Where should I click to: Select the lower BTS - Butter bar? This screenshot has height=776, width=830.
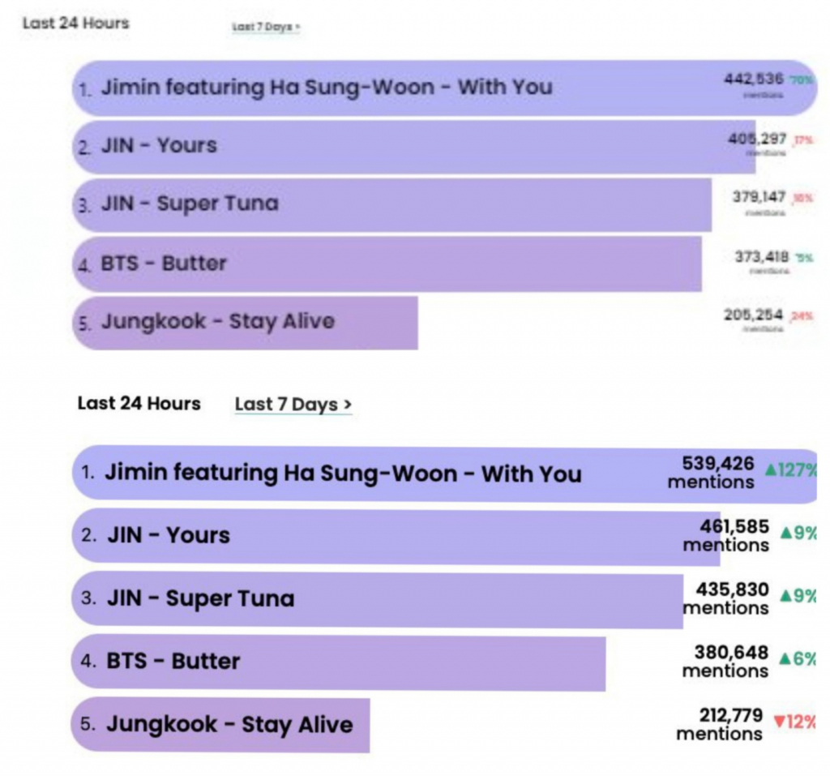pyautogui.click(x=339, y=662)
